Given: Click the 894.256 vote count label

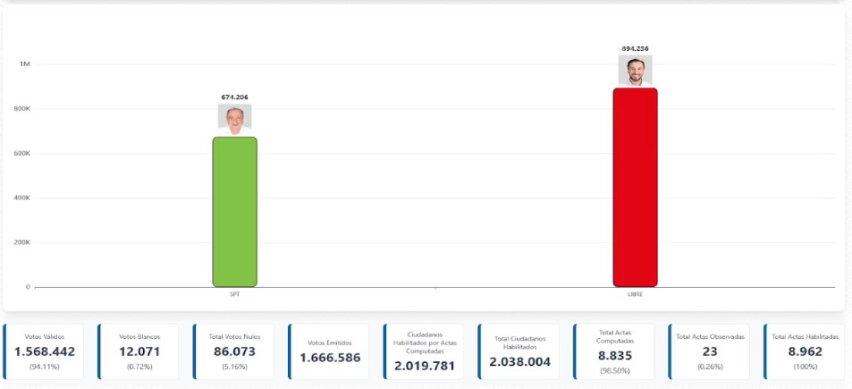Looking at the screenshot, I should click(x=635, y=48).
